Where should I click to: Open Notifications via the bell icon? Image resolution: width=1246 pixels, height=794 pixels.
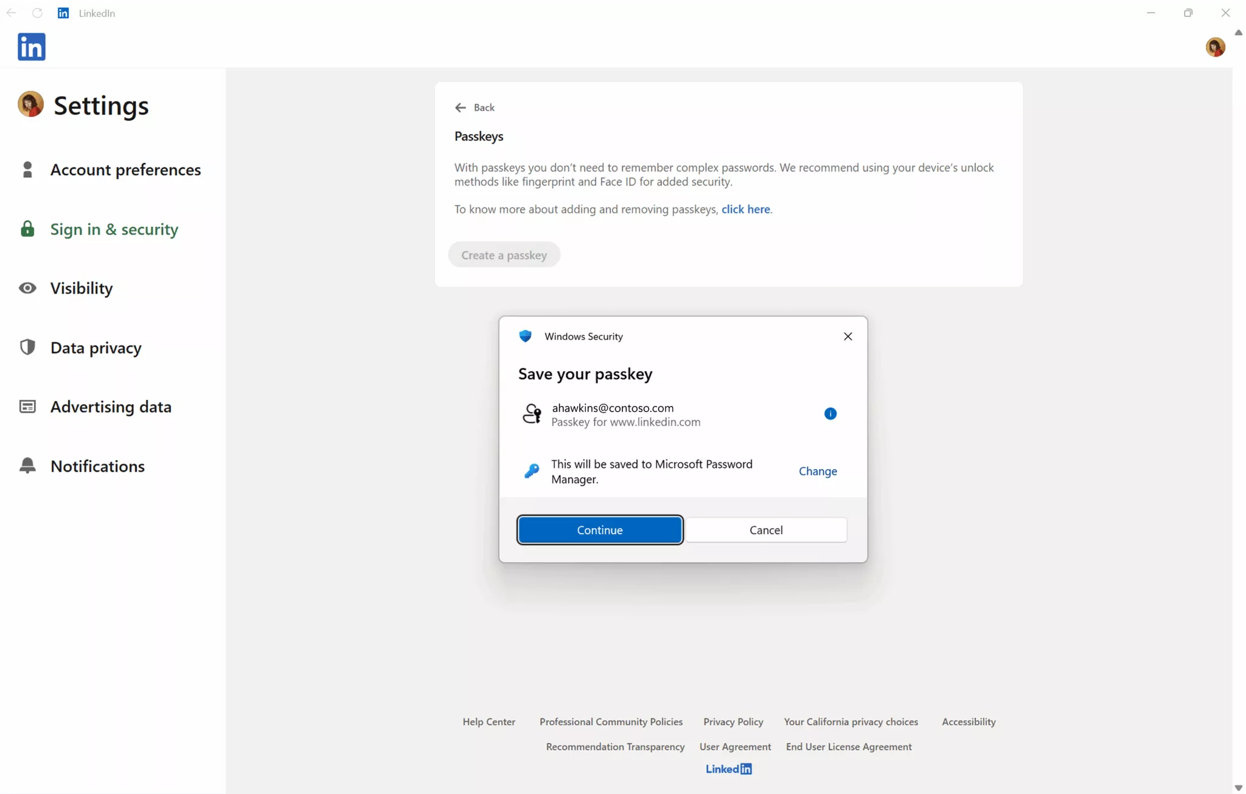(x=27, y=465)
